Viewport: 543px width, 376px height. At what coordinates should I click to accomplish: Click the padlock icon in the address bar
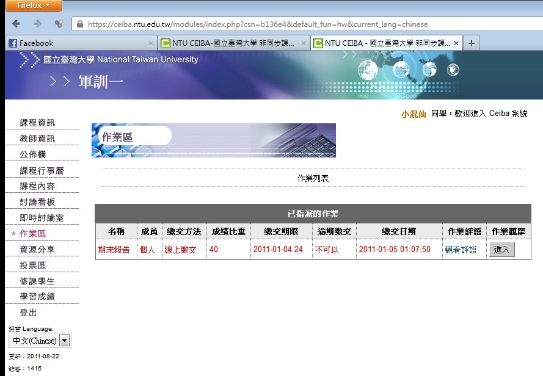[x=80, y=24]
